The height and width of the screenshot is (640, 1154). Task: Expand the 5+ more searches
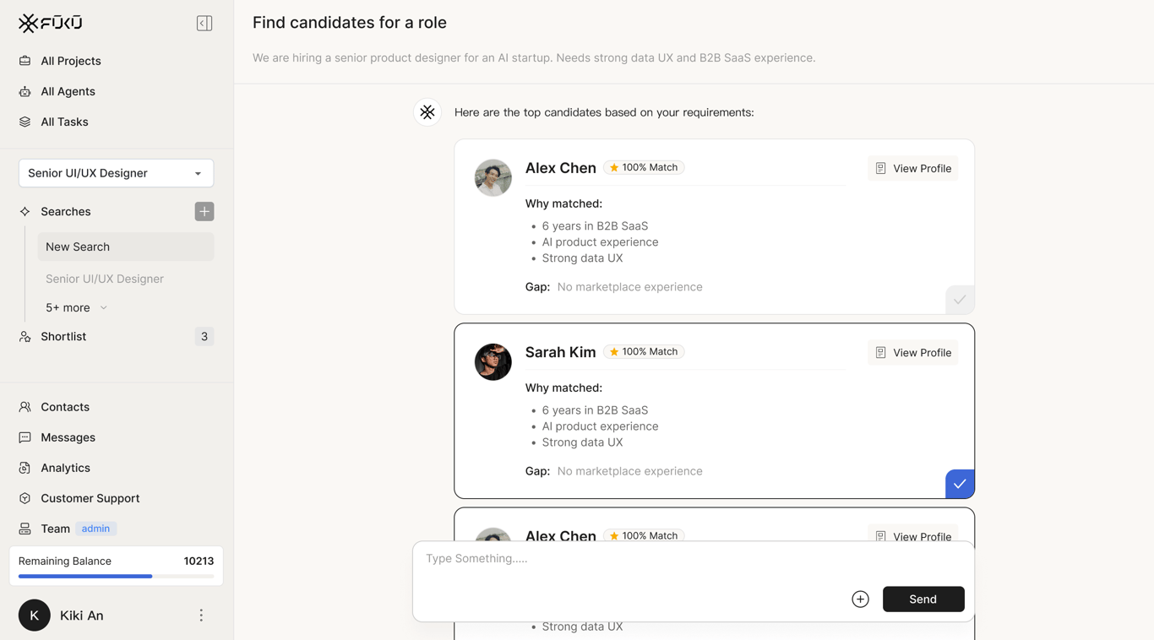[76, 307]
